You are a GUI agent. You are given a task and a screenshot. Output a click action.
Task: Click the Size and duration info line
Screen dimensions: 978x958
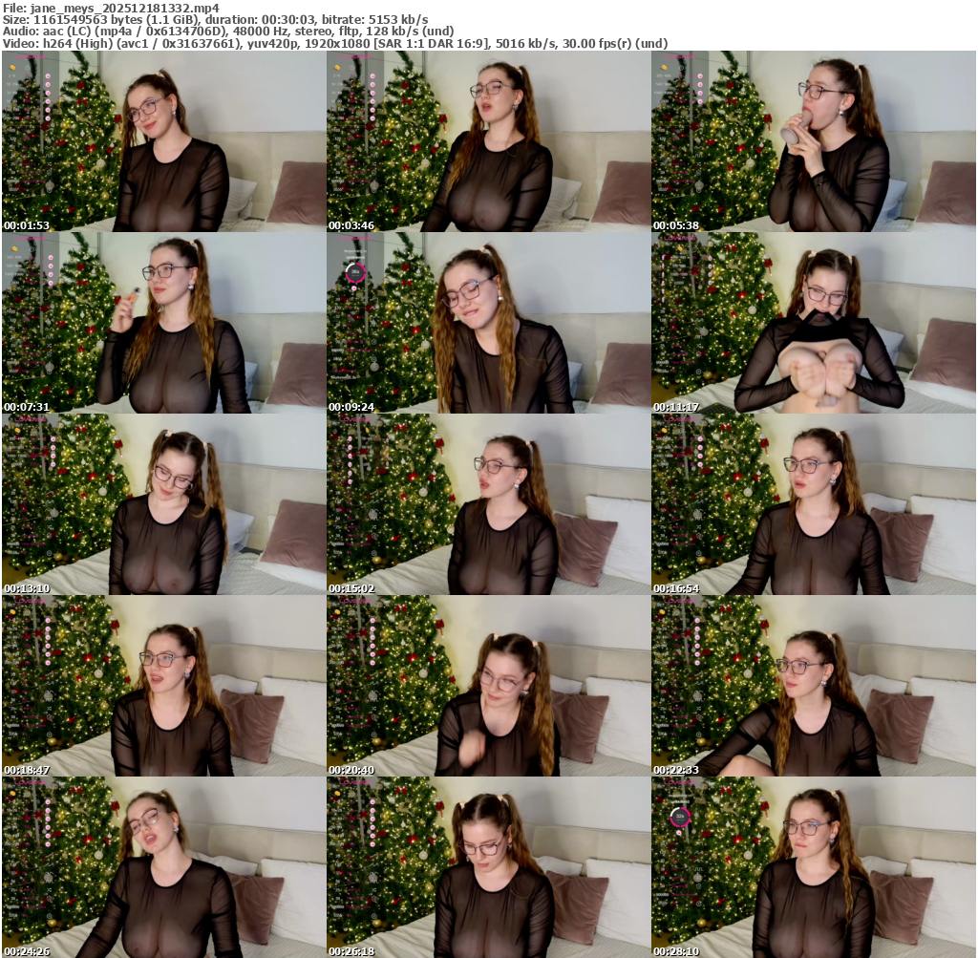coord(215,19)
